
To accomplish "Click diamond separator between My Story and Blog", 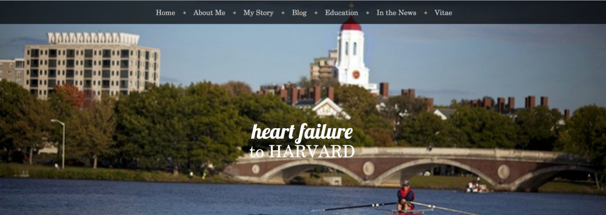I will [x=283, y=13].
